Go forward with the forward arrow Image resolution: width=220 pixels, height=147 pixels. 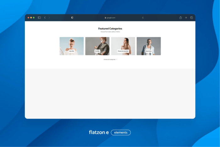pos(49,18)
